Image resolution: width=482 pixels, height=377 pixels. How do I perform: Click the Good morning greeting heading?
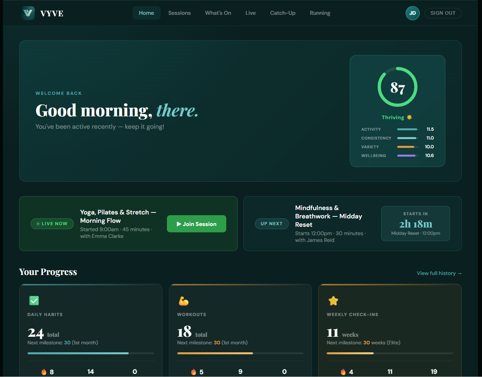point(117,110)
